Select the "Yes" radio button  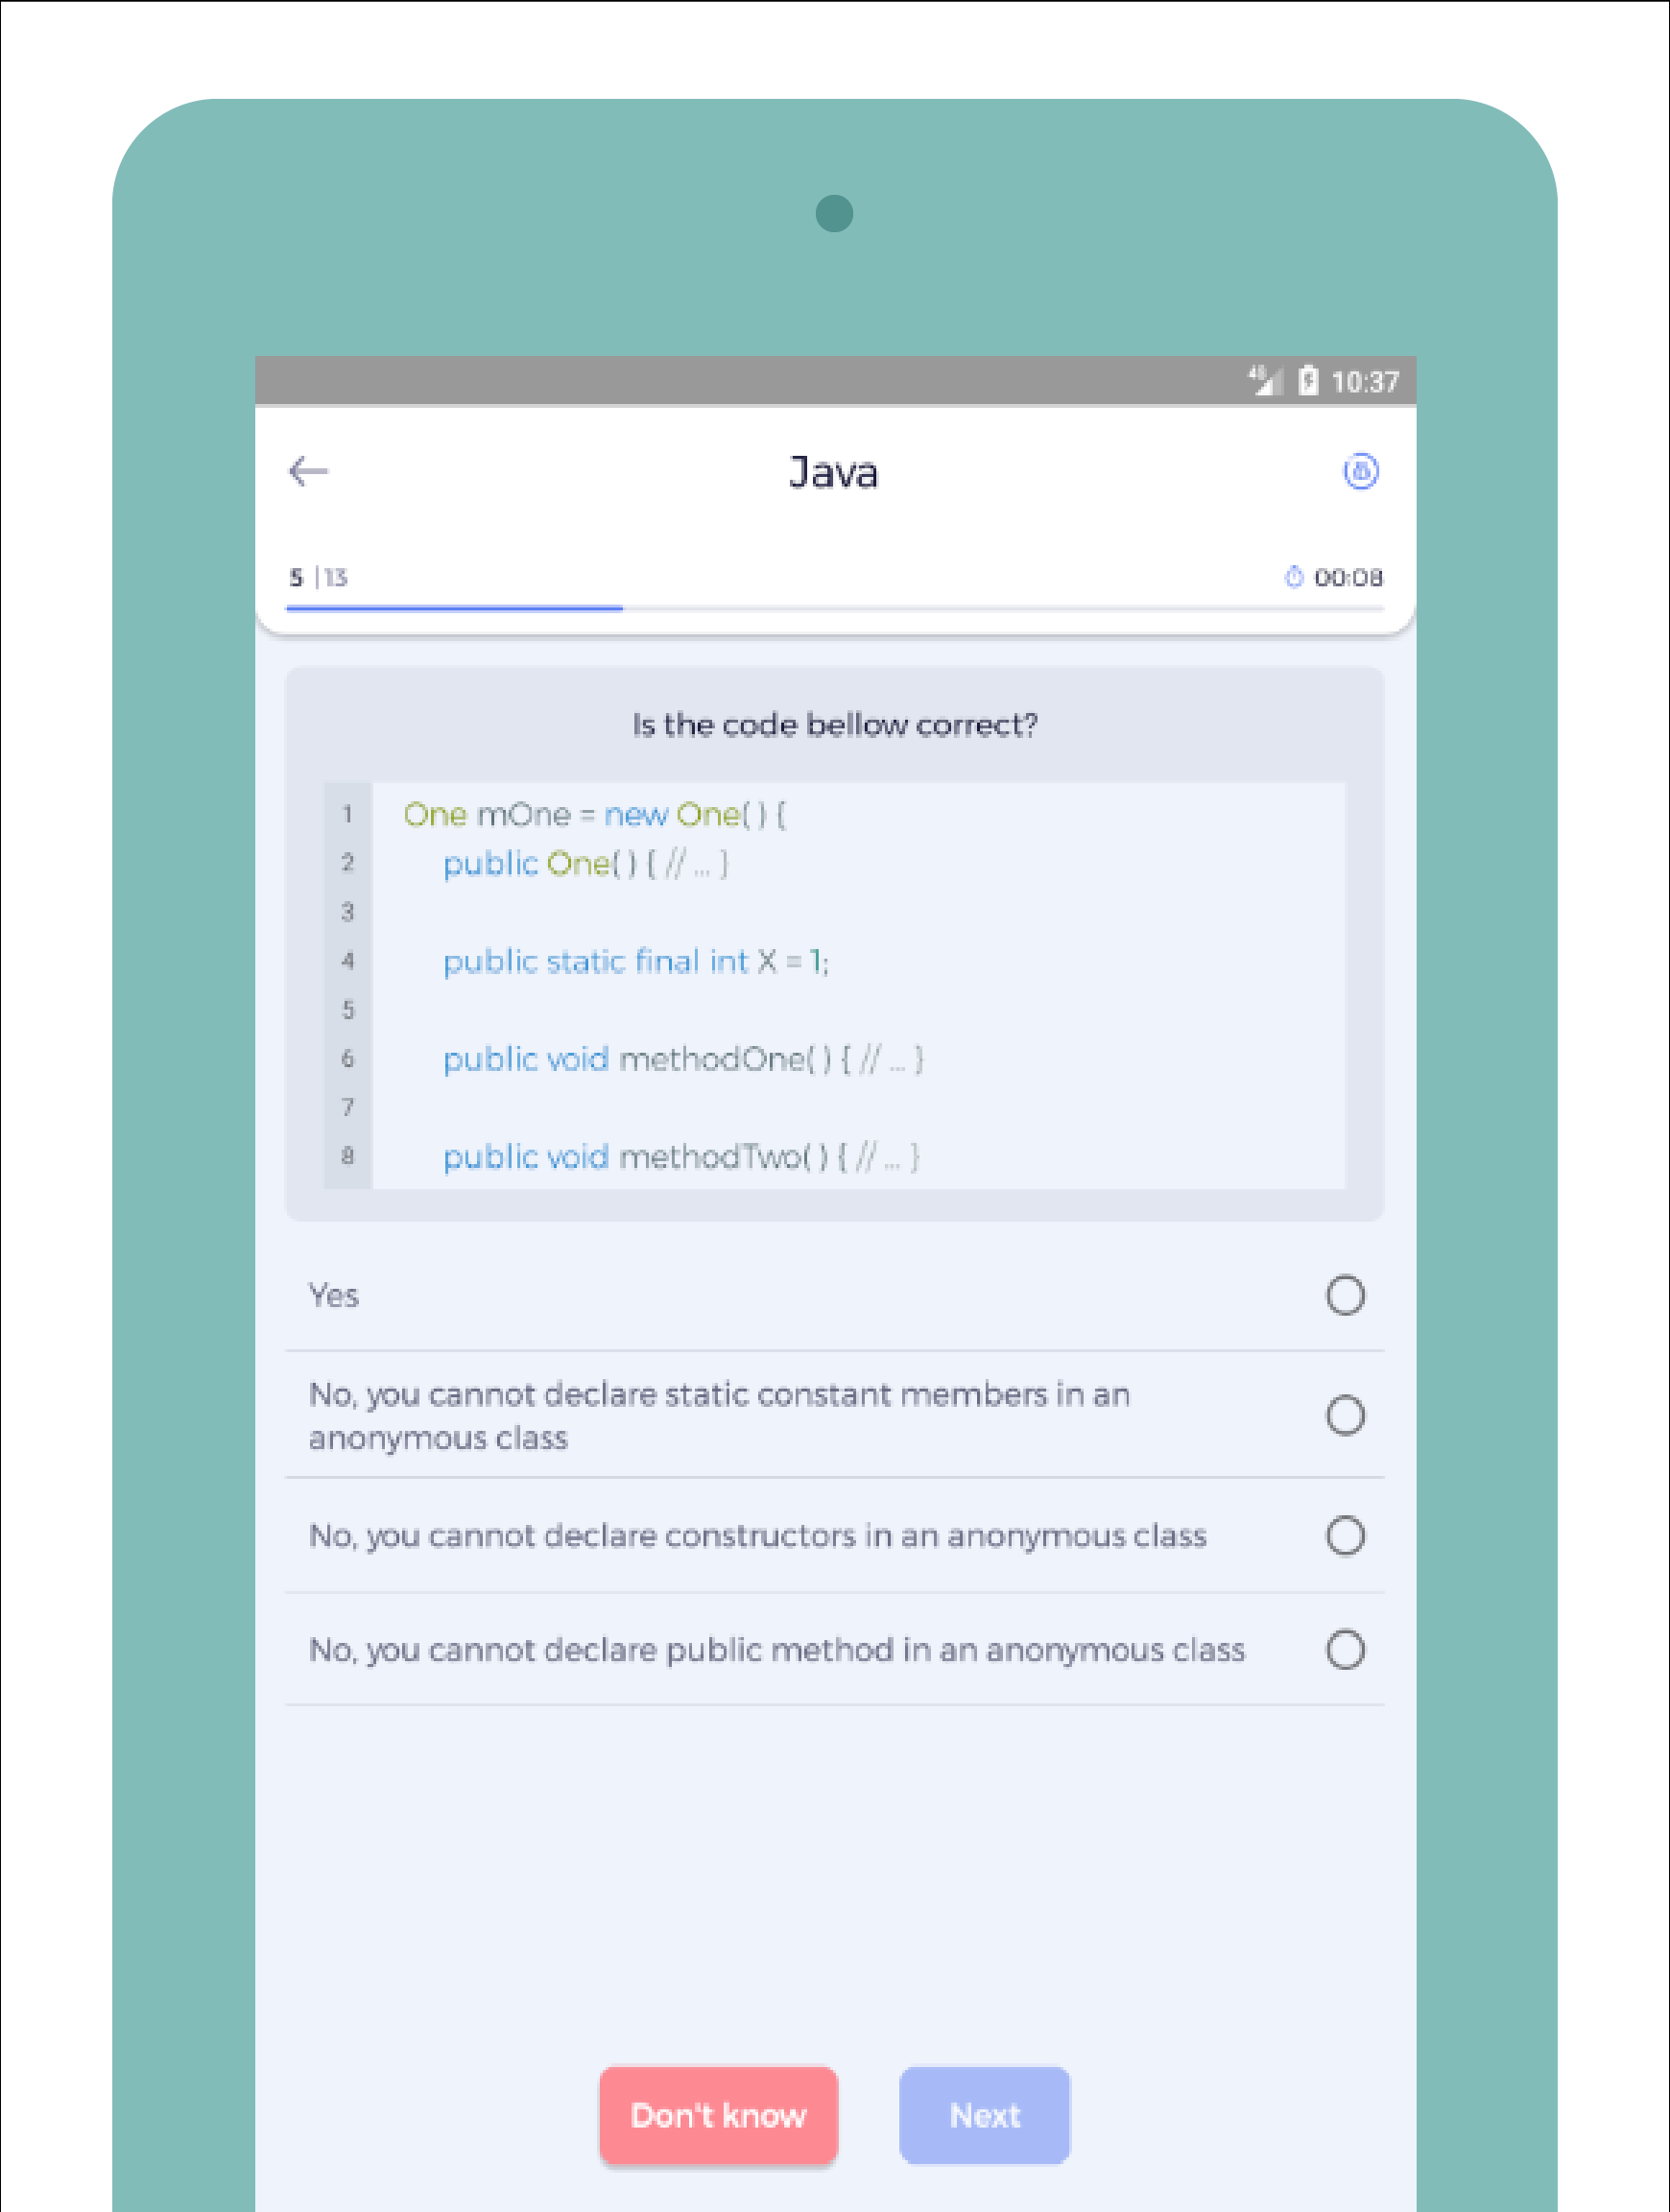click(x=1345, y=1295)
